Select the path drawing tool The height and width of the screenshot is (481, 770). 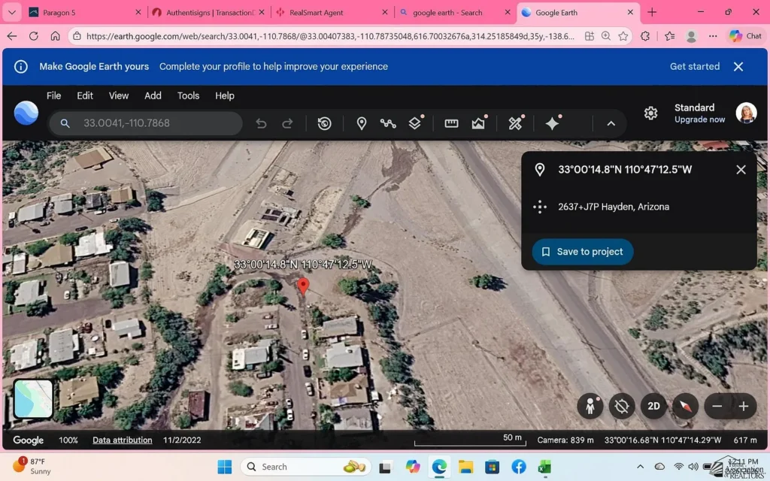388,123
